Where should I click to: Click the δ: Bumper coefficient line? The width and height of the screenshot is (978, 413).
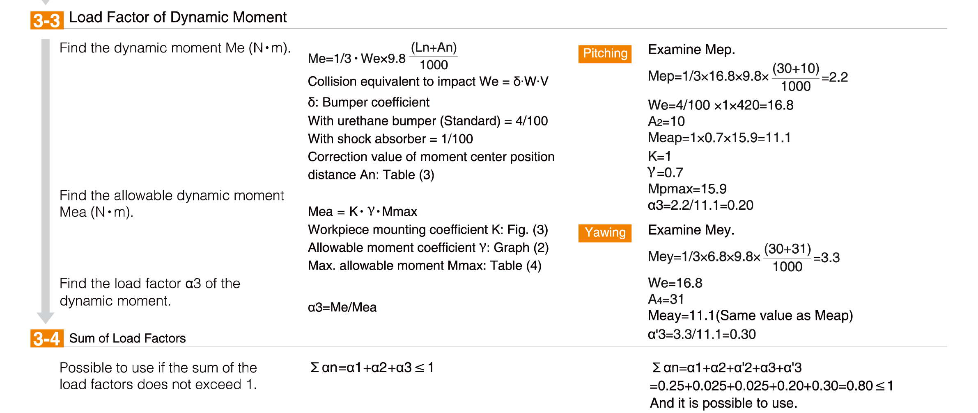point(368,102)
